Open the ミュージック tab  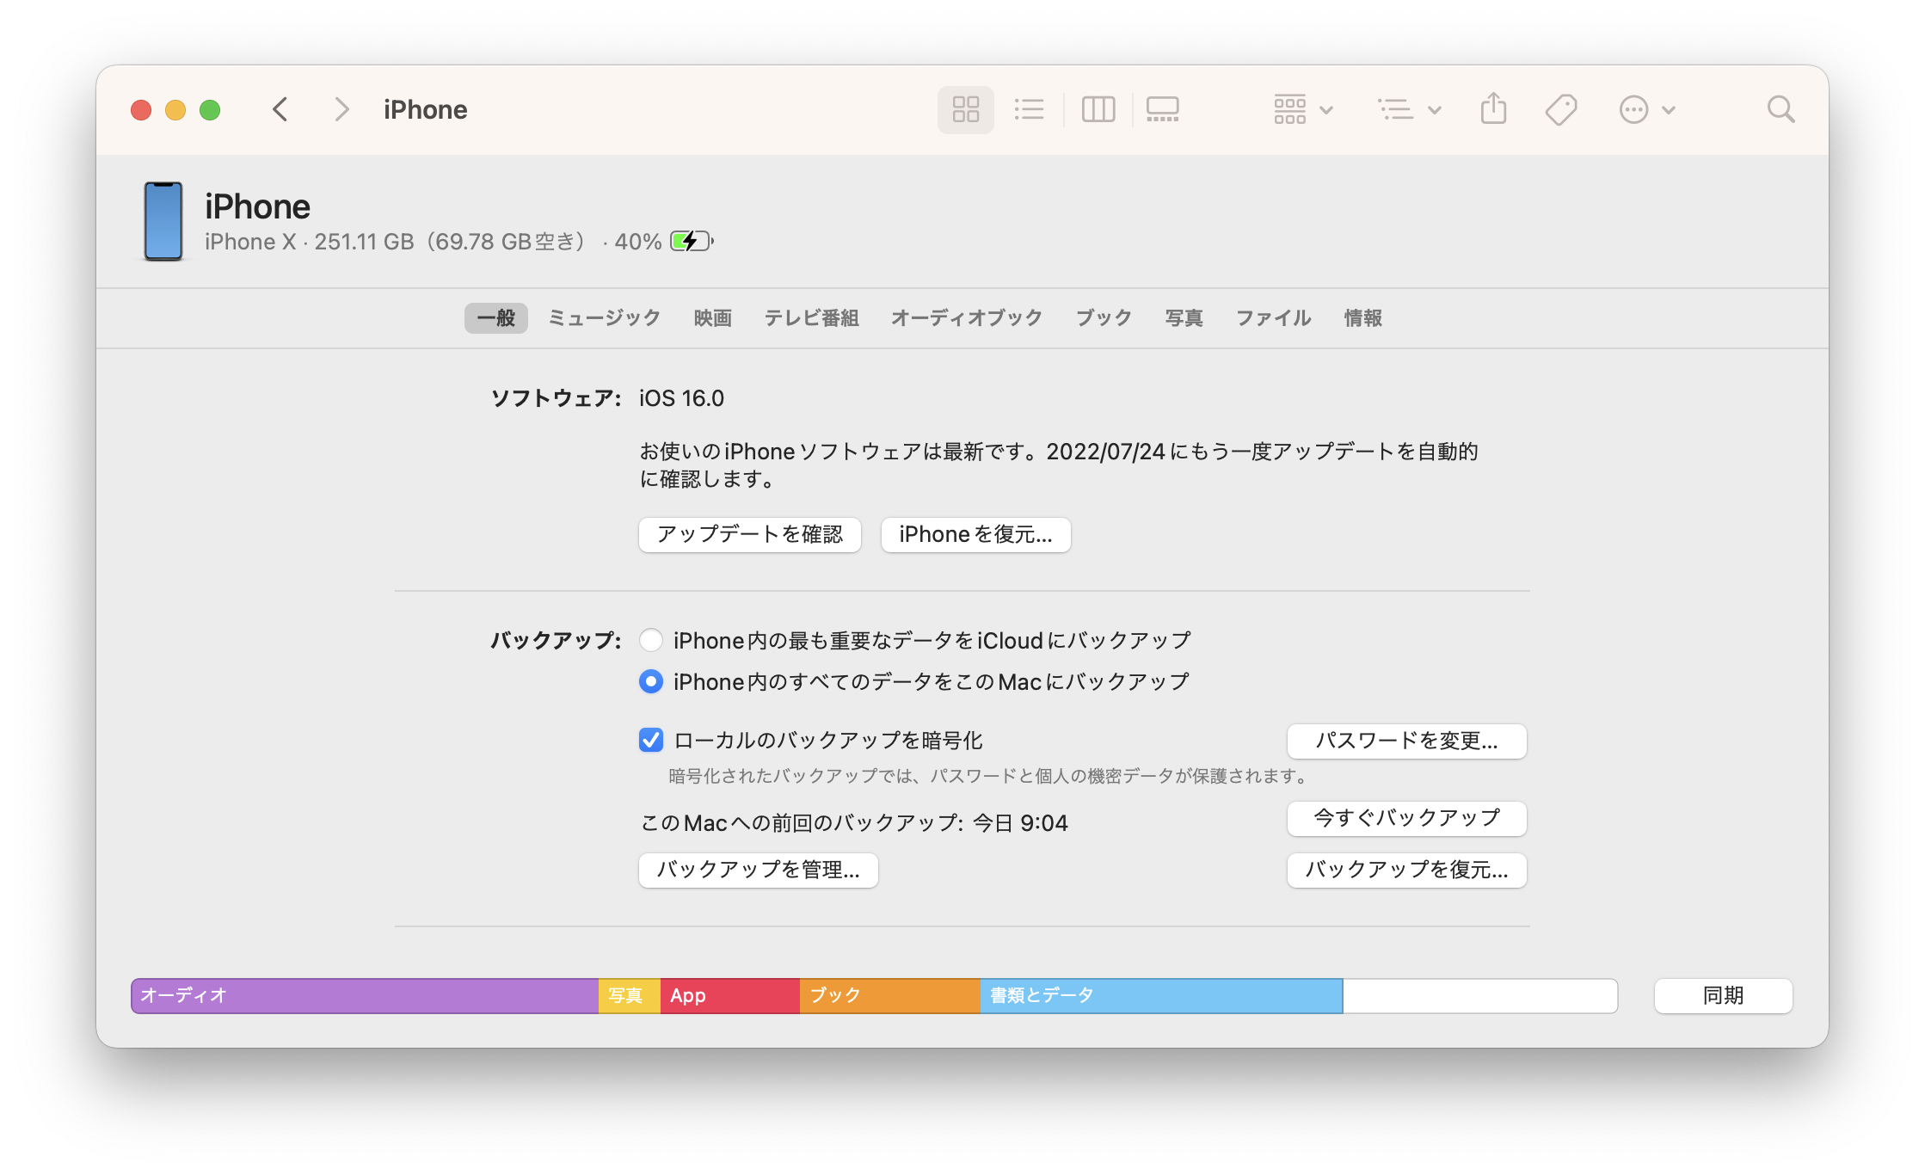point(604,318)
